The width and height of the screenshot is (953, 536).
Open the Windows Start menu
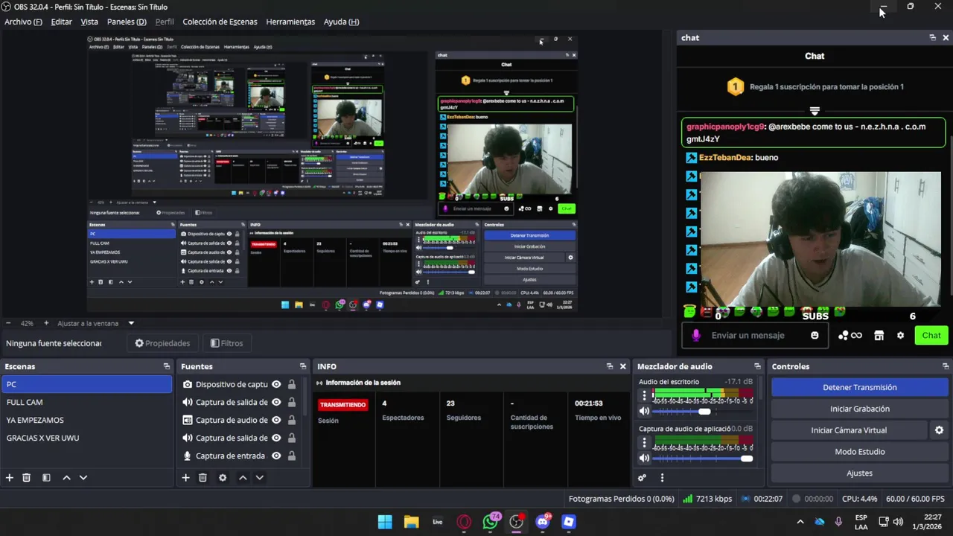pyautogui.click(x=385, y=522)
